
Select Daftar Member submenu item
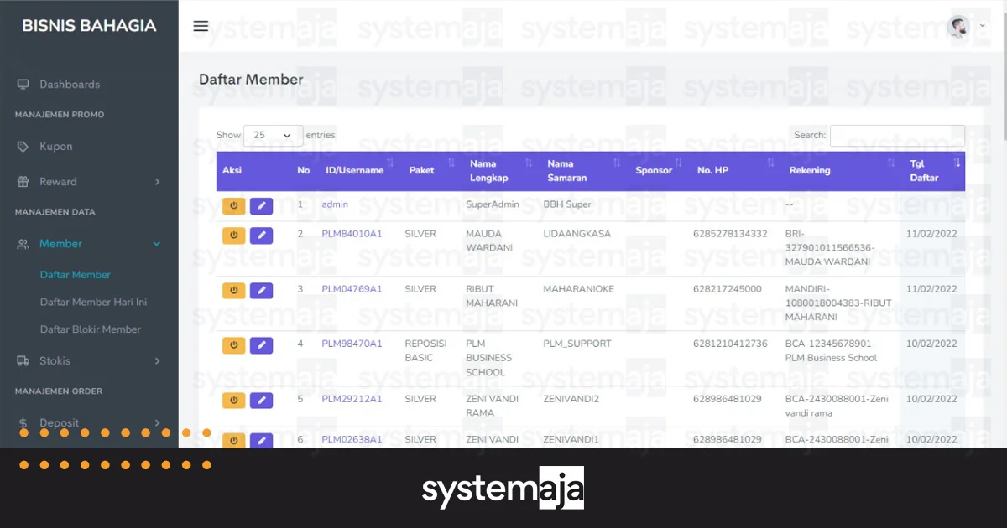point(76,275)
